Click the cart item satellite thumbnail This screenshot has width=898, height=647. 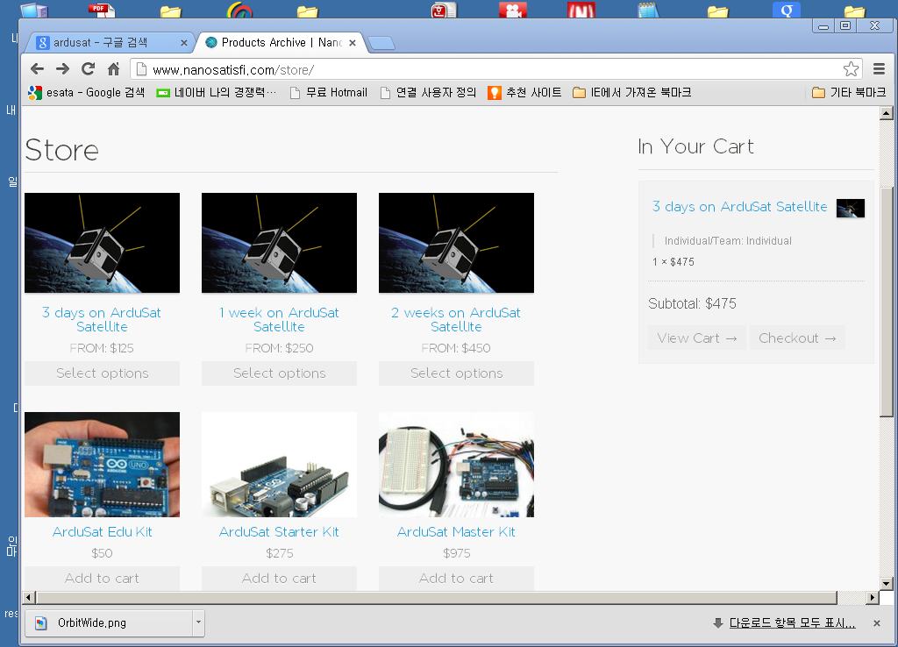pos(851,208)
